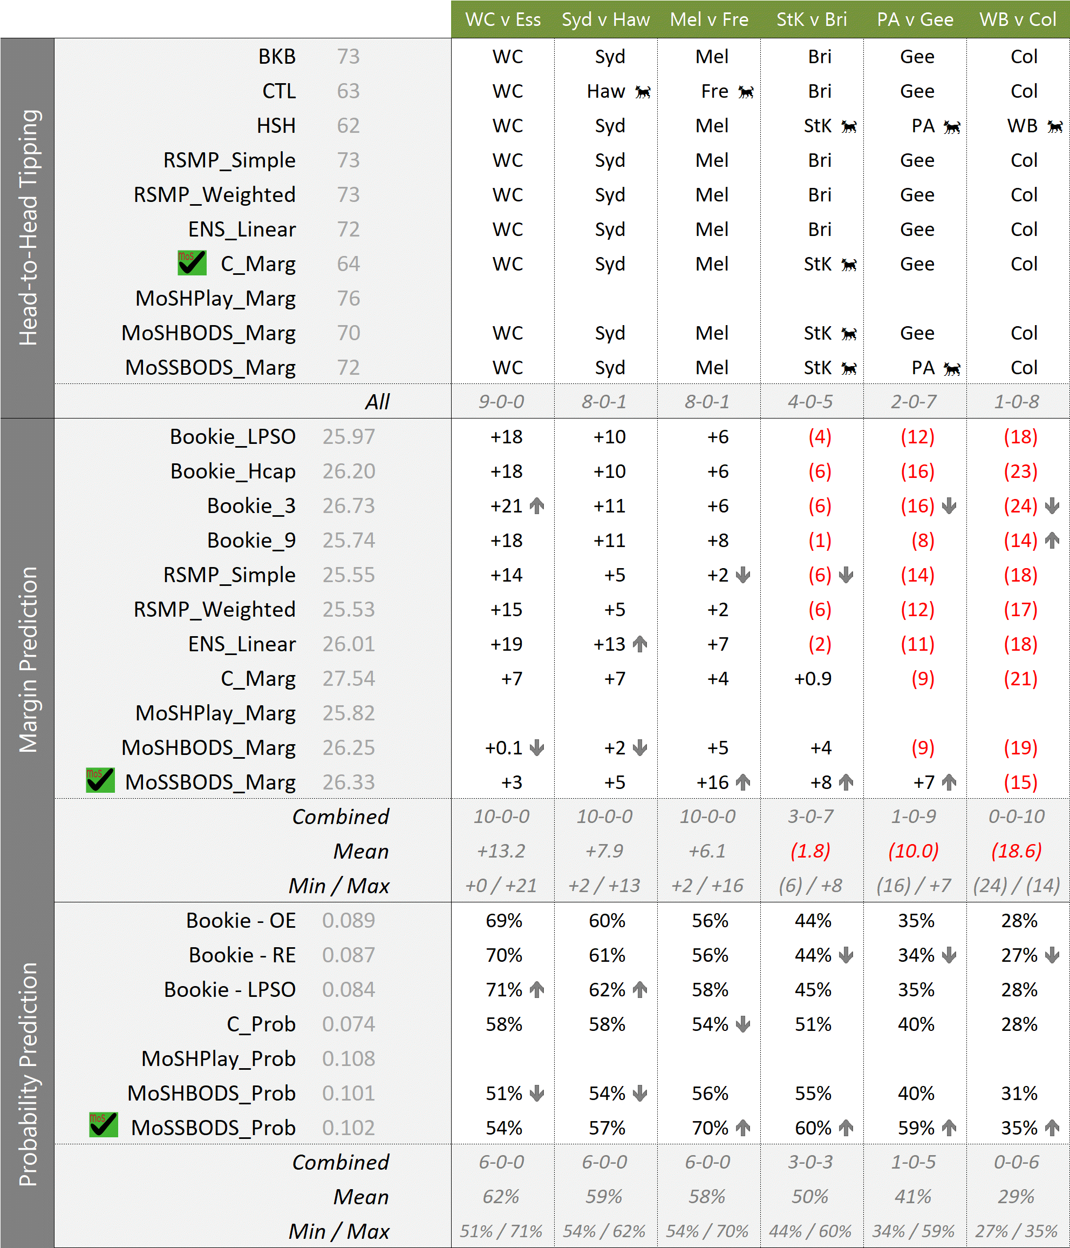This screenshot has height=1248, width=1070.
Task: Click the margin Mean value +13.2
Action: pos(501,851)
